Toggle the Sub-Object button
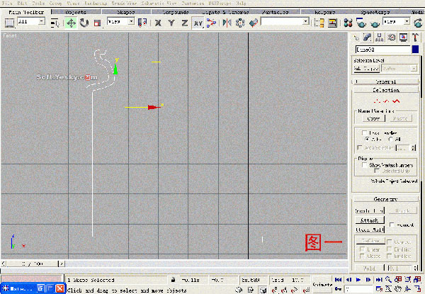This screenshot has width=425, height=294. coord(366,69)
